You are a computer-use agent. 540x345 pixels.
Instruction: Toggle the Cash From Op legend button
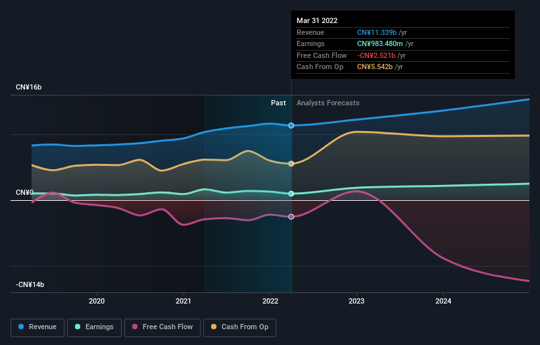tap(239, 327)
